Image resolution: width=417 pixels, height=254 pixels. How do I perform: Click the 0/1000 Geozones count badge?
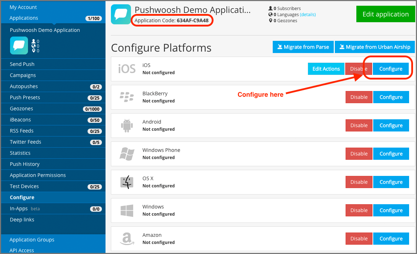click(92, 109)
